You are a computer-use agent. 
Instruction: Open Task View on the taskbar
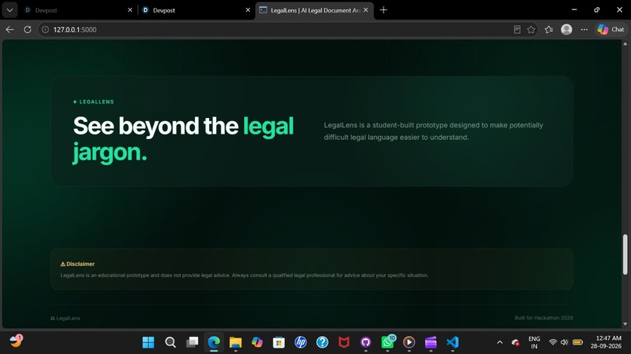click(x=192, y=342)
